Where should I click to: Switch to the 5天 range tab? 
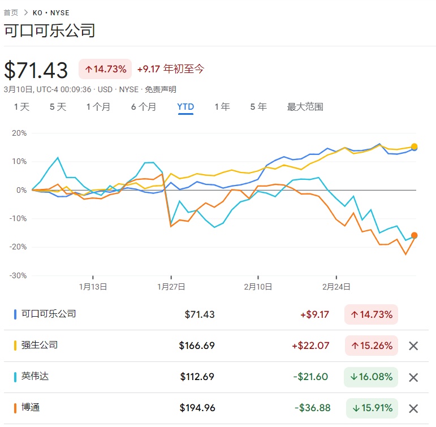coord(58,107)
